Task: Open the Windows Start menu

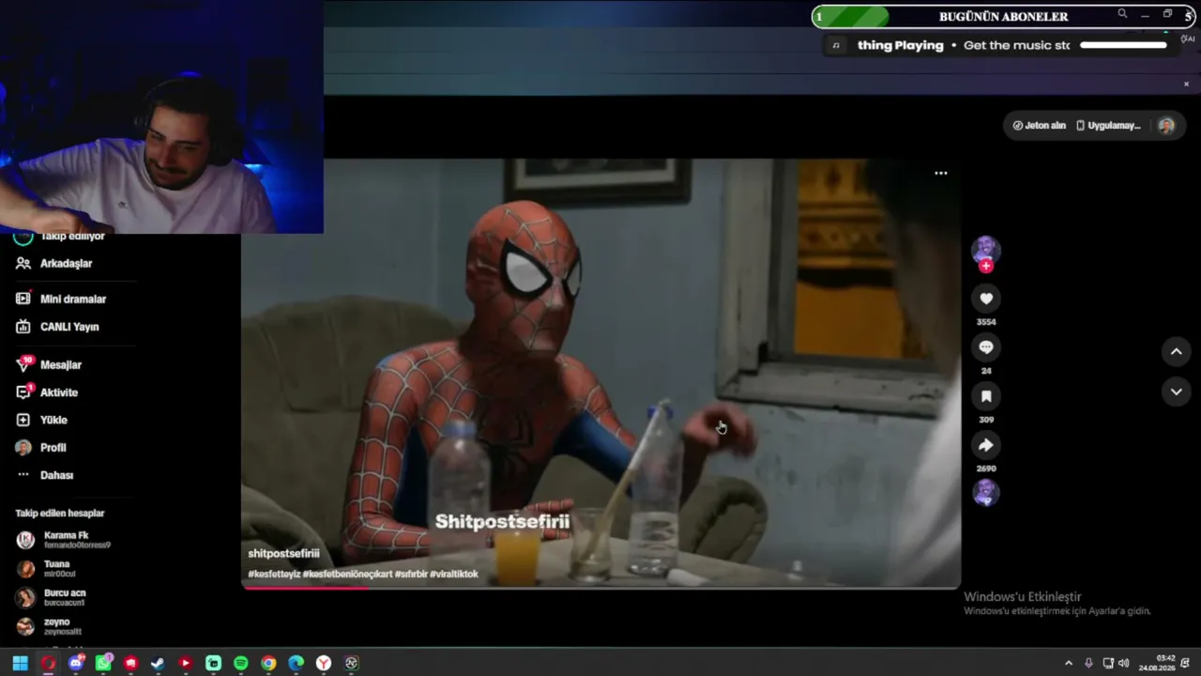Action: click(x=20, y=664)
